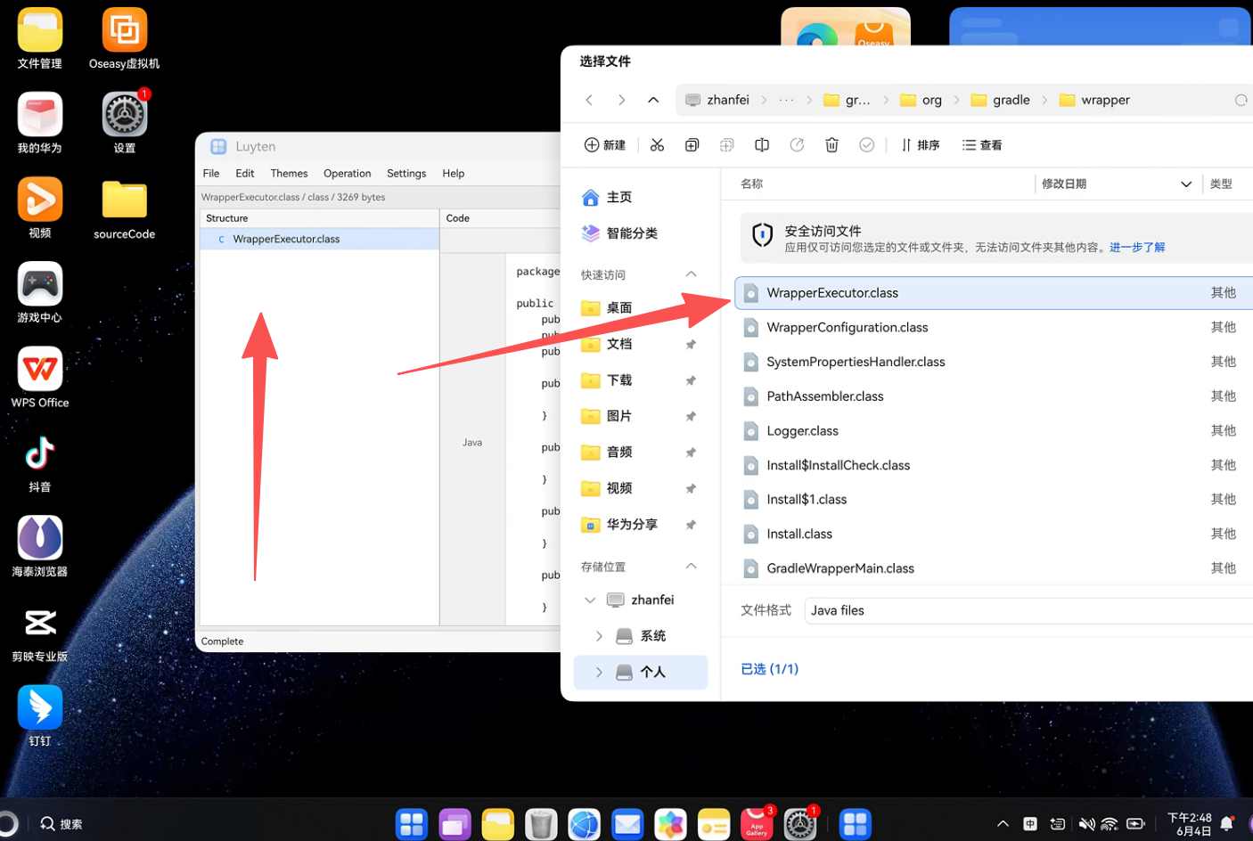Viewport: 1253px width, 841px height.
Task: Open the Settings menu in Luyten
Action: [x=406, y=174]
